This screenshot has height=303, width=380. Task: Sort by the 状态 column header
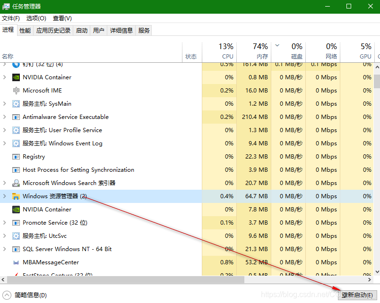tap(192, 52)
